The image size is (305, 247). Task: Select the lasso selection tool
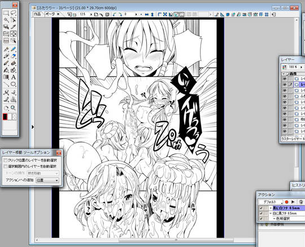click(x=13, y=13)
